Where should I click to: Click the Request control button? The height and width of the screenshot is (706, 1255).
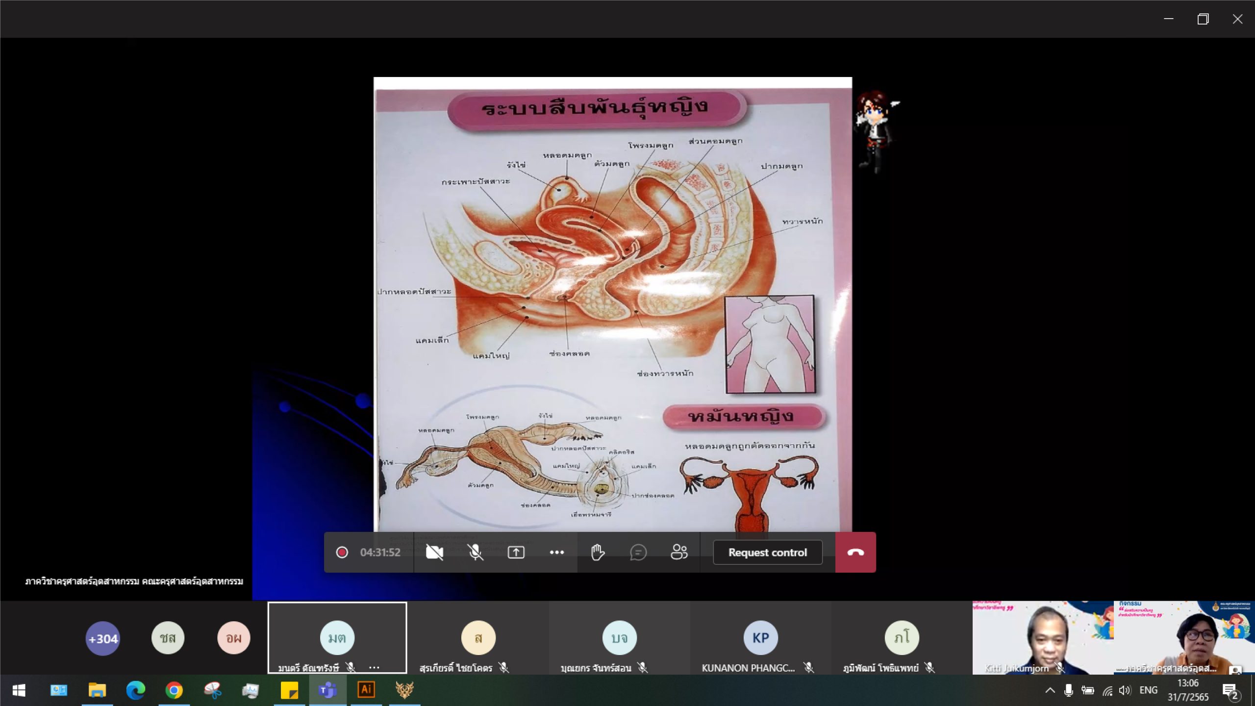(x=767, y=553)
